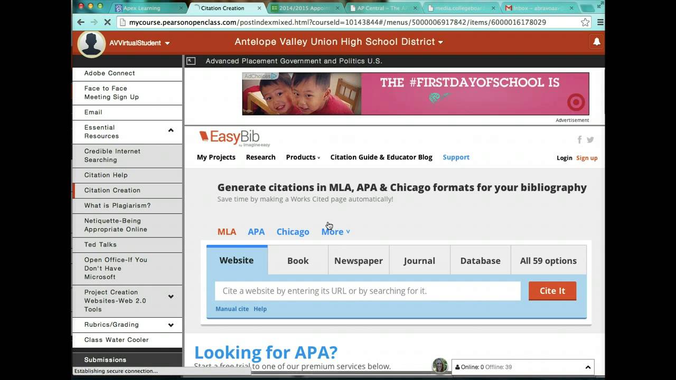The width and height of the screenshot is (676, 380).
Task: Click the AdChoices icon on the banner
Action: coord(274,76)
